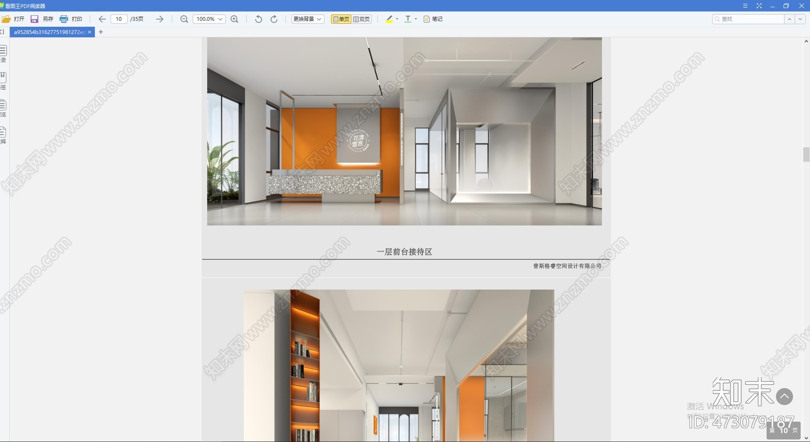Find previous search result arrow
810x442 pixels.
[789, 19]
